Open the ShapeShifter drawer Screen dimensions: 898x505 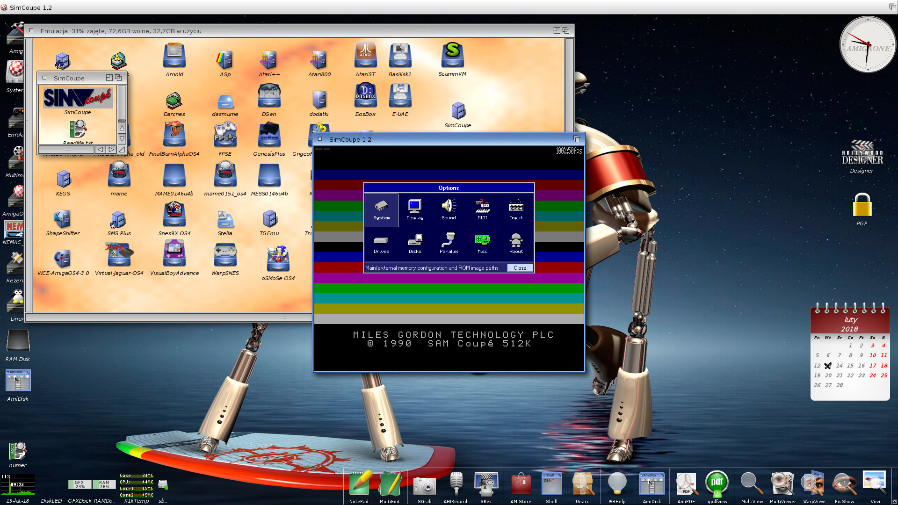63,222
